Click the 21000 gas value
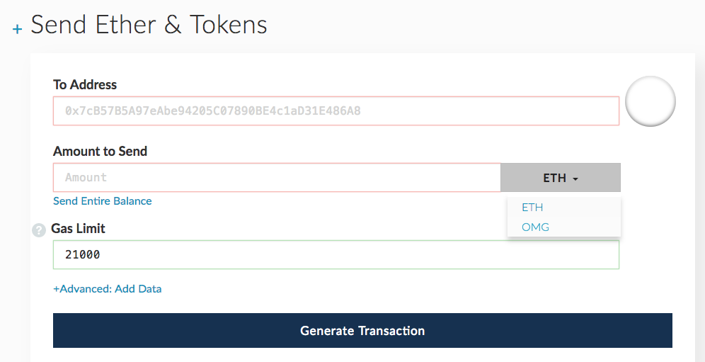The width and height of the screenshot is (705, 362). click(x=83, y=254)
